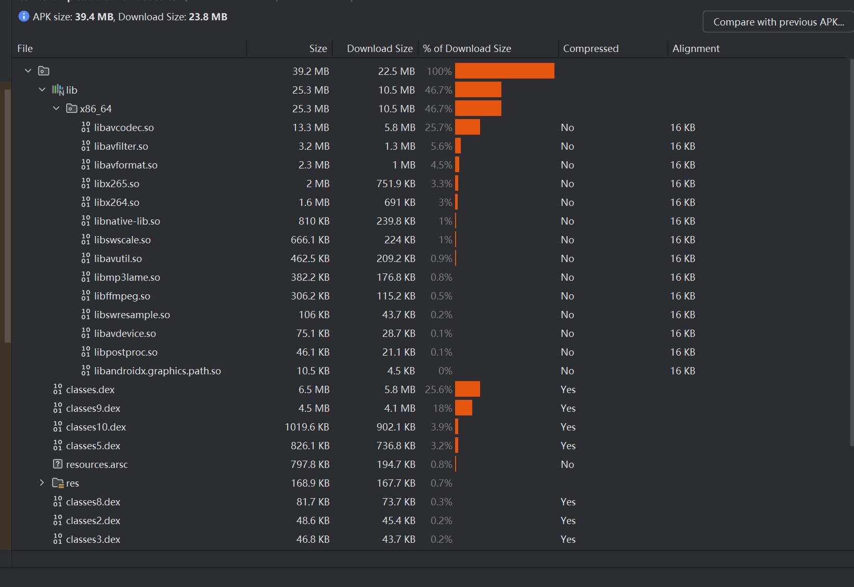Click the classes9.dex file icon
This screenshot has width=854, height=587.
click(57, 408)
